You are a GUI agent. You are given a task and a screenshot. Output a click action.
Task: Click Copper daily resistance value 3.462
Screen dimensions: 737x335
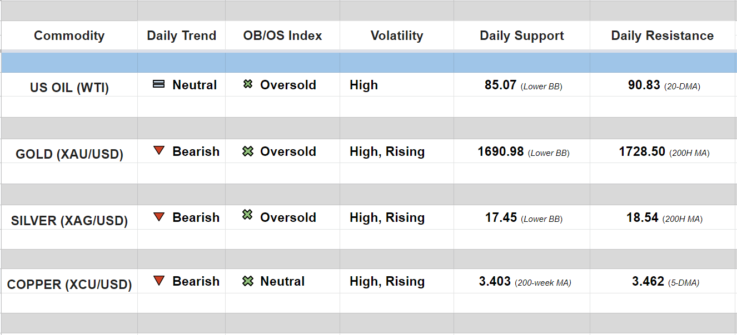coord(648,281)
